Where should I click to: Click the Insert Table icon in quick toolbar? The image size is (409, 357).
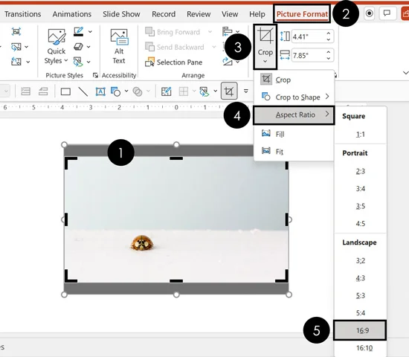(x=184, y=91)
